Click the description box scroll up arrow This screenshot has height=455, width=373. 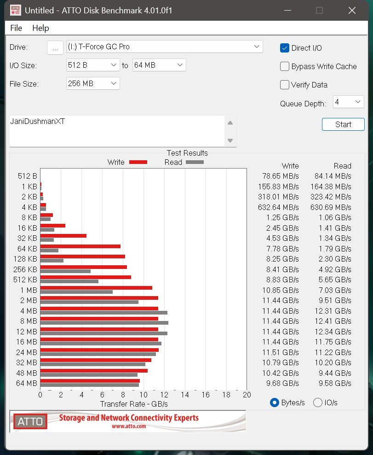click(230, 123)
